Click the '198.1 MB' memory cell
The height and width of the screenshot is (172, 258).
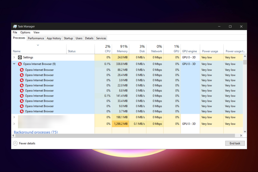121,117
